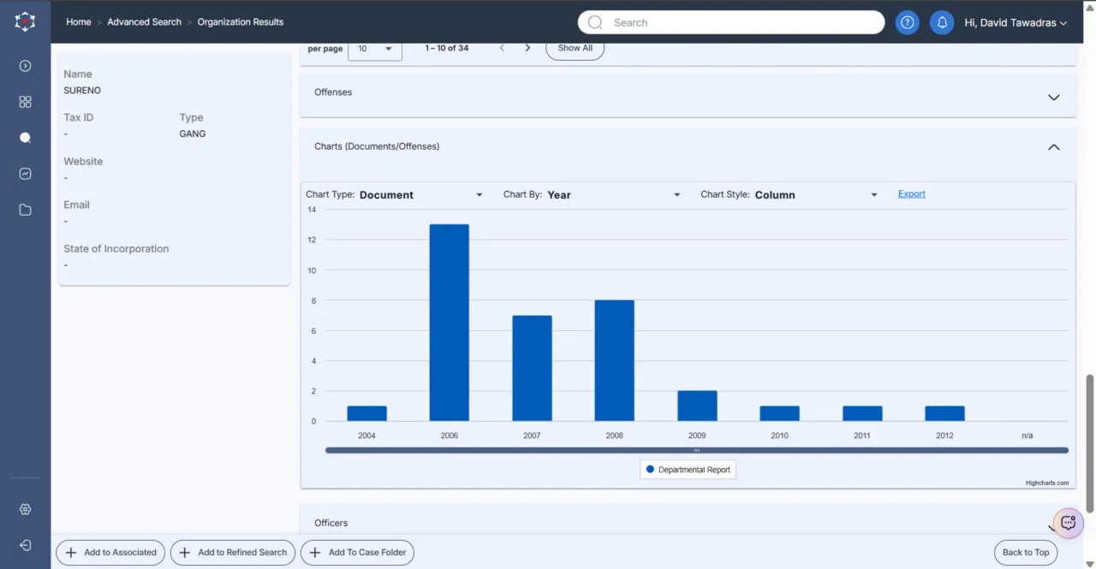The height and width of the screenshot is (569, 1096).
Task: Go to Advanced Search breadcrumb
Action: (x=144, y=22)
